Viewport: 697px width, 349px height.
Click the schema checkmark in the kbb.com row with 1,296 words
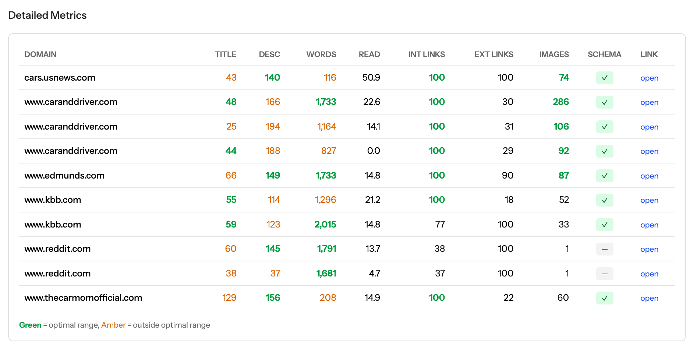pyautogui.click(x=604, y=200)
